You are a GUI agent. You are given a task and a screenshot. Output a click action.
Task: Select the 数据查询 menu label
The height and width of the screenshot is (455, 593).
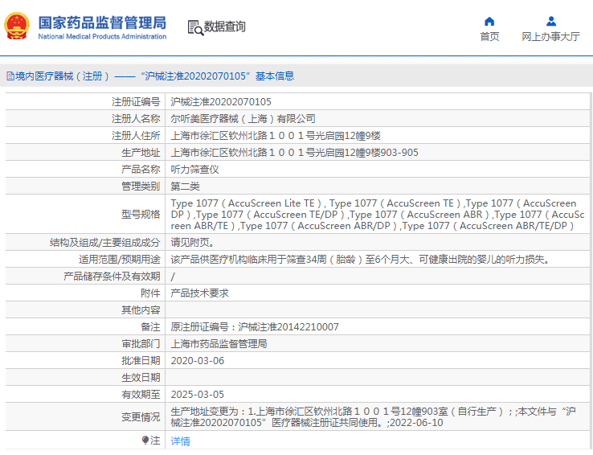[225, 27]
